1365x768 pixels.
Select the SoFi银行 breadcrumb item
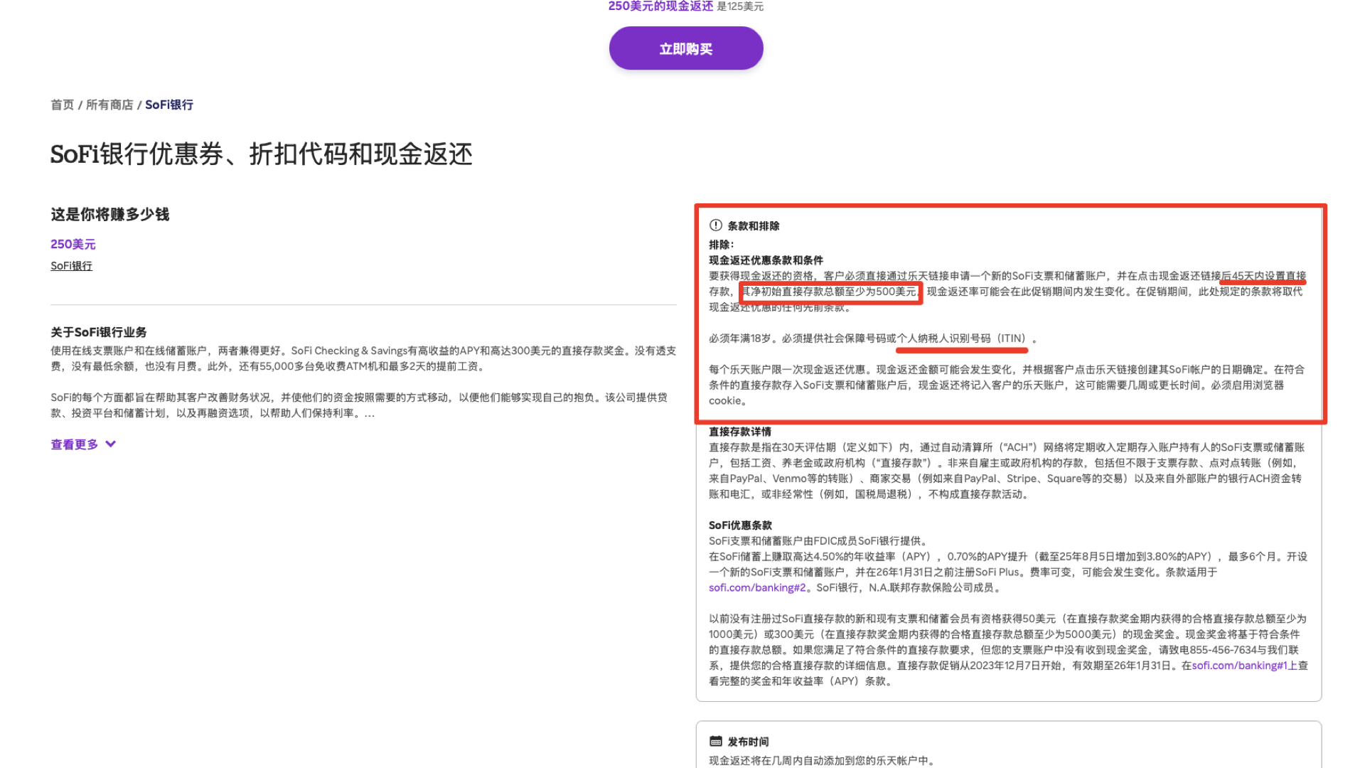point(169,105)
